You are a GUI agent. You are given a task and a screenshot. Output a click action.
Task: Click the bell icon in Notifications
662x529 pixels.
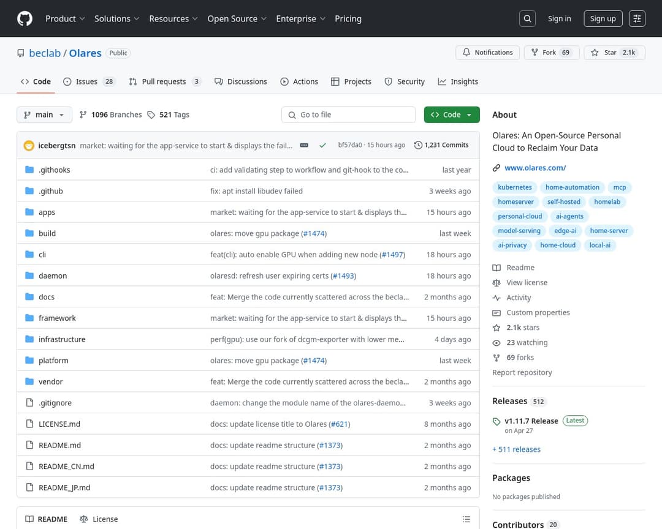point(466,52)
